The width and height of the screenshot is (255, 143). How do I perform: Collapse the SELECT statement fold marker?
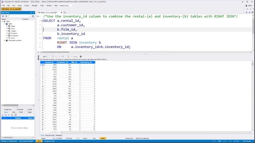point(42,21)
